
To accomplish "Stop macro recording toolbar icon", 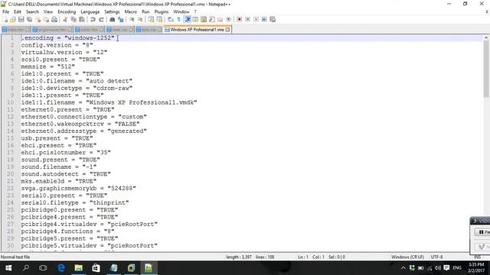I will click(247, 19).
